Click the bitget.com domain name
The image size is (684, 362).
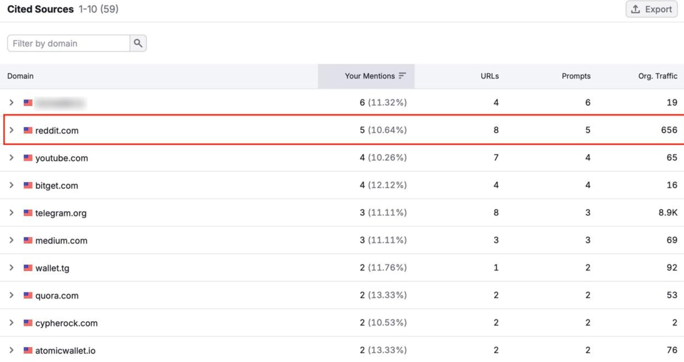(x=57, y=186)
